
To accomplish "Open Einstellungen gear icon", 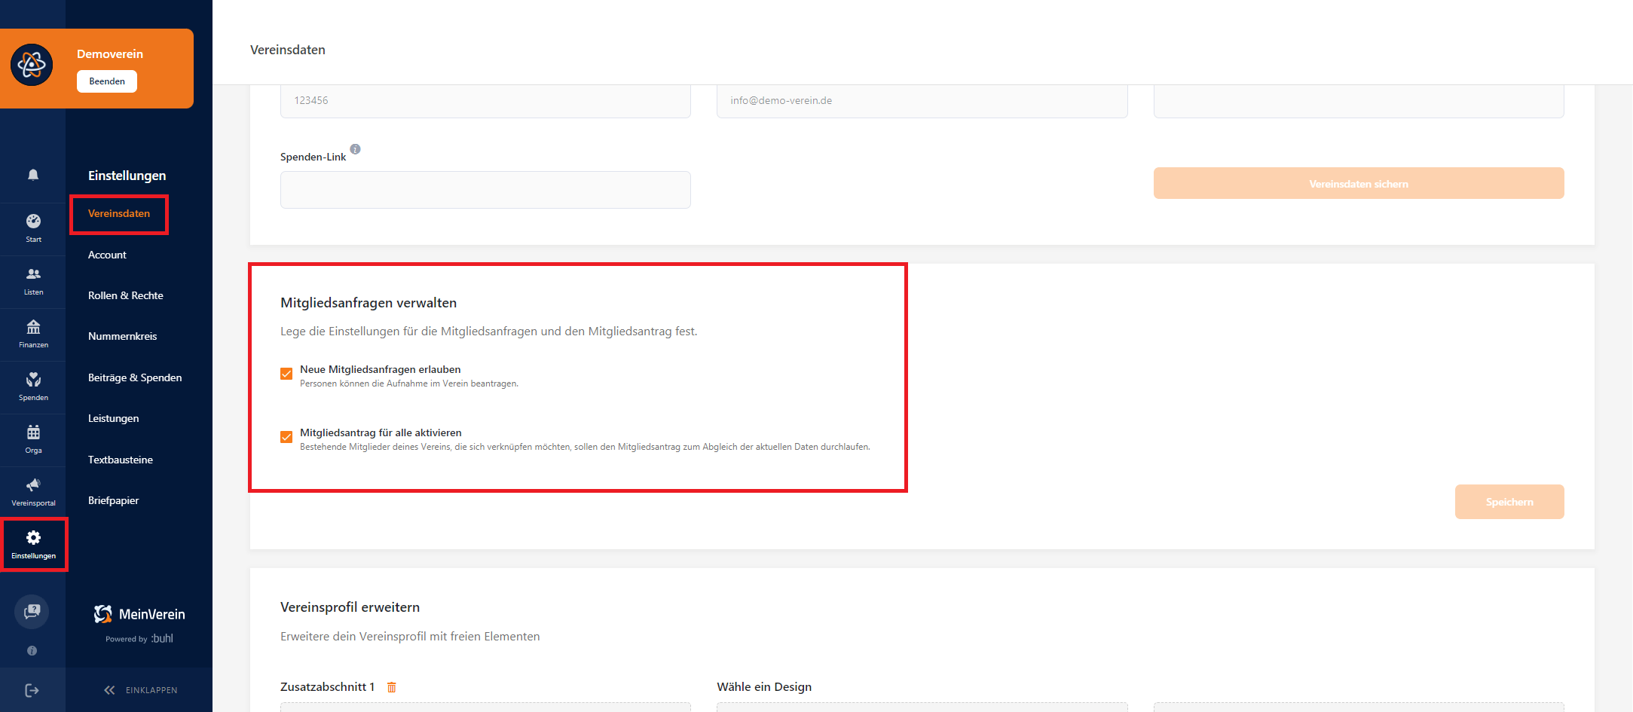I will tap(33, 537).
